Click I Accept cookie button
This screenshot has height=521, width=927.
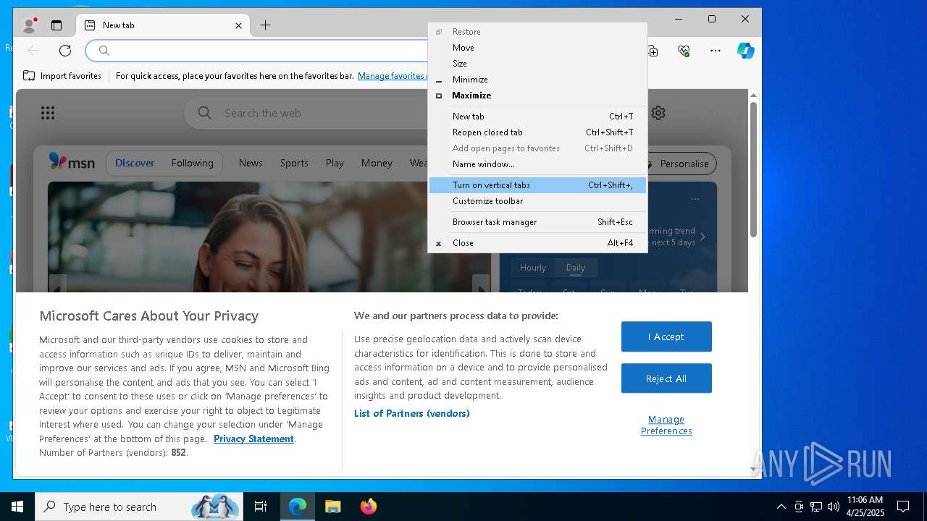point(666,336)
